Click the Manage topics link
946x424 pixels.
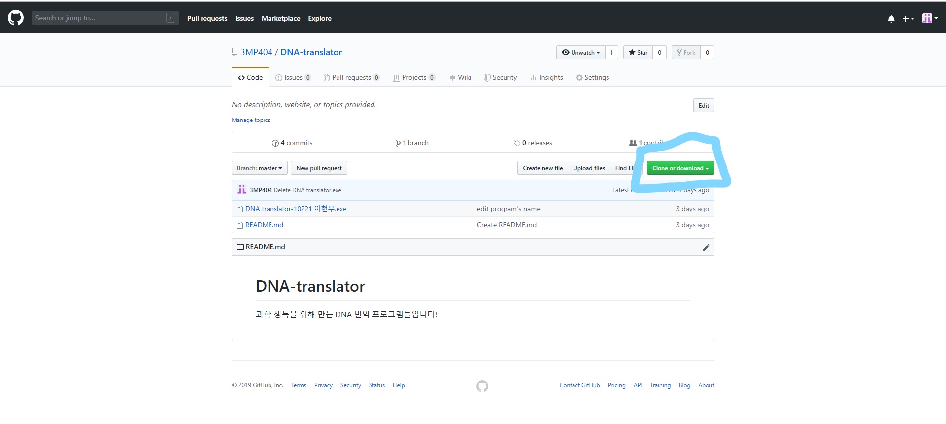pyautogui.click(x=251, y=120)
